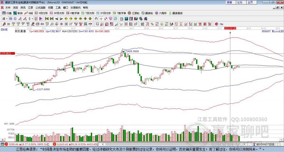Open the 板块 sector list
Viewport: 284px width, 152px height.
point(18,13)
